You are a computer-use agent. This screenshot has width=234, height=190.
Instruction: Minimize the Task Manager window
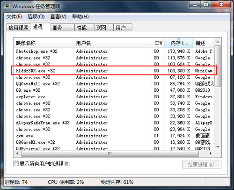pos(195,5)
